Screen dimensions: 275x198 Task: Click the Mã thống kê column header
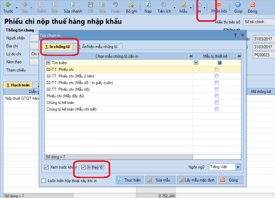point(261,92)
